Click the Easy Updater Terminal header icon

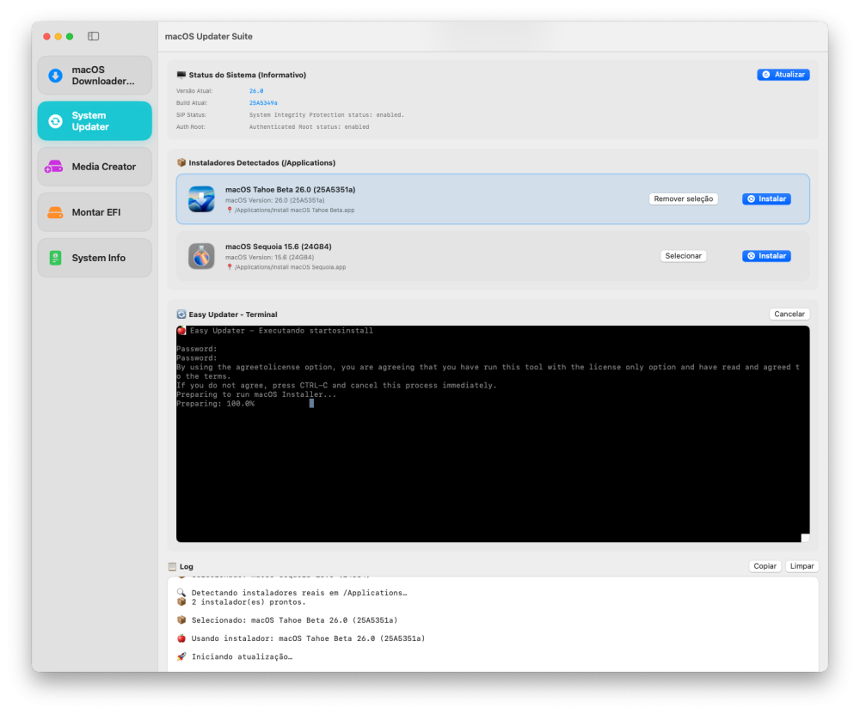click(x=181, y=314)
